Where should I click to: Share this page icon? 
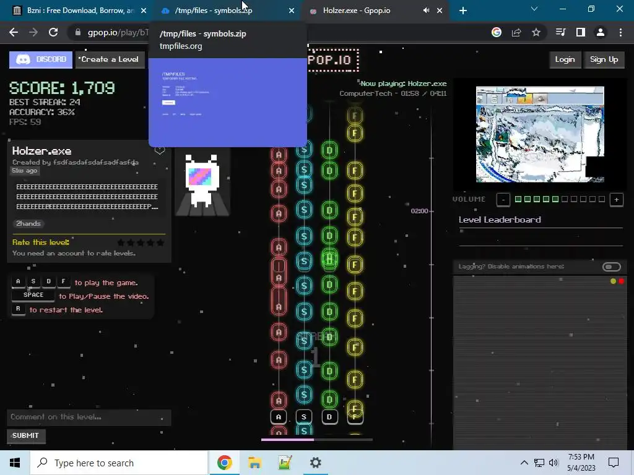click(516, 32)
